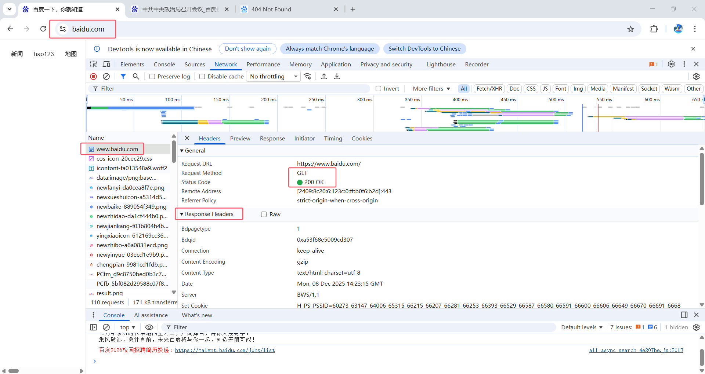Select the 404 Not Found browser tab
Screen dimensions: 705x374
[289, 9]
